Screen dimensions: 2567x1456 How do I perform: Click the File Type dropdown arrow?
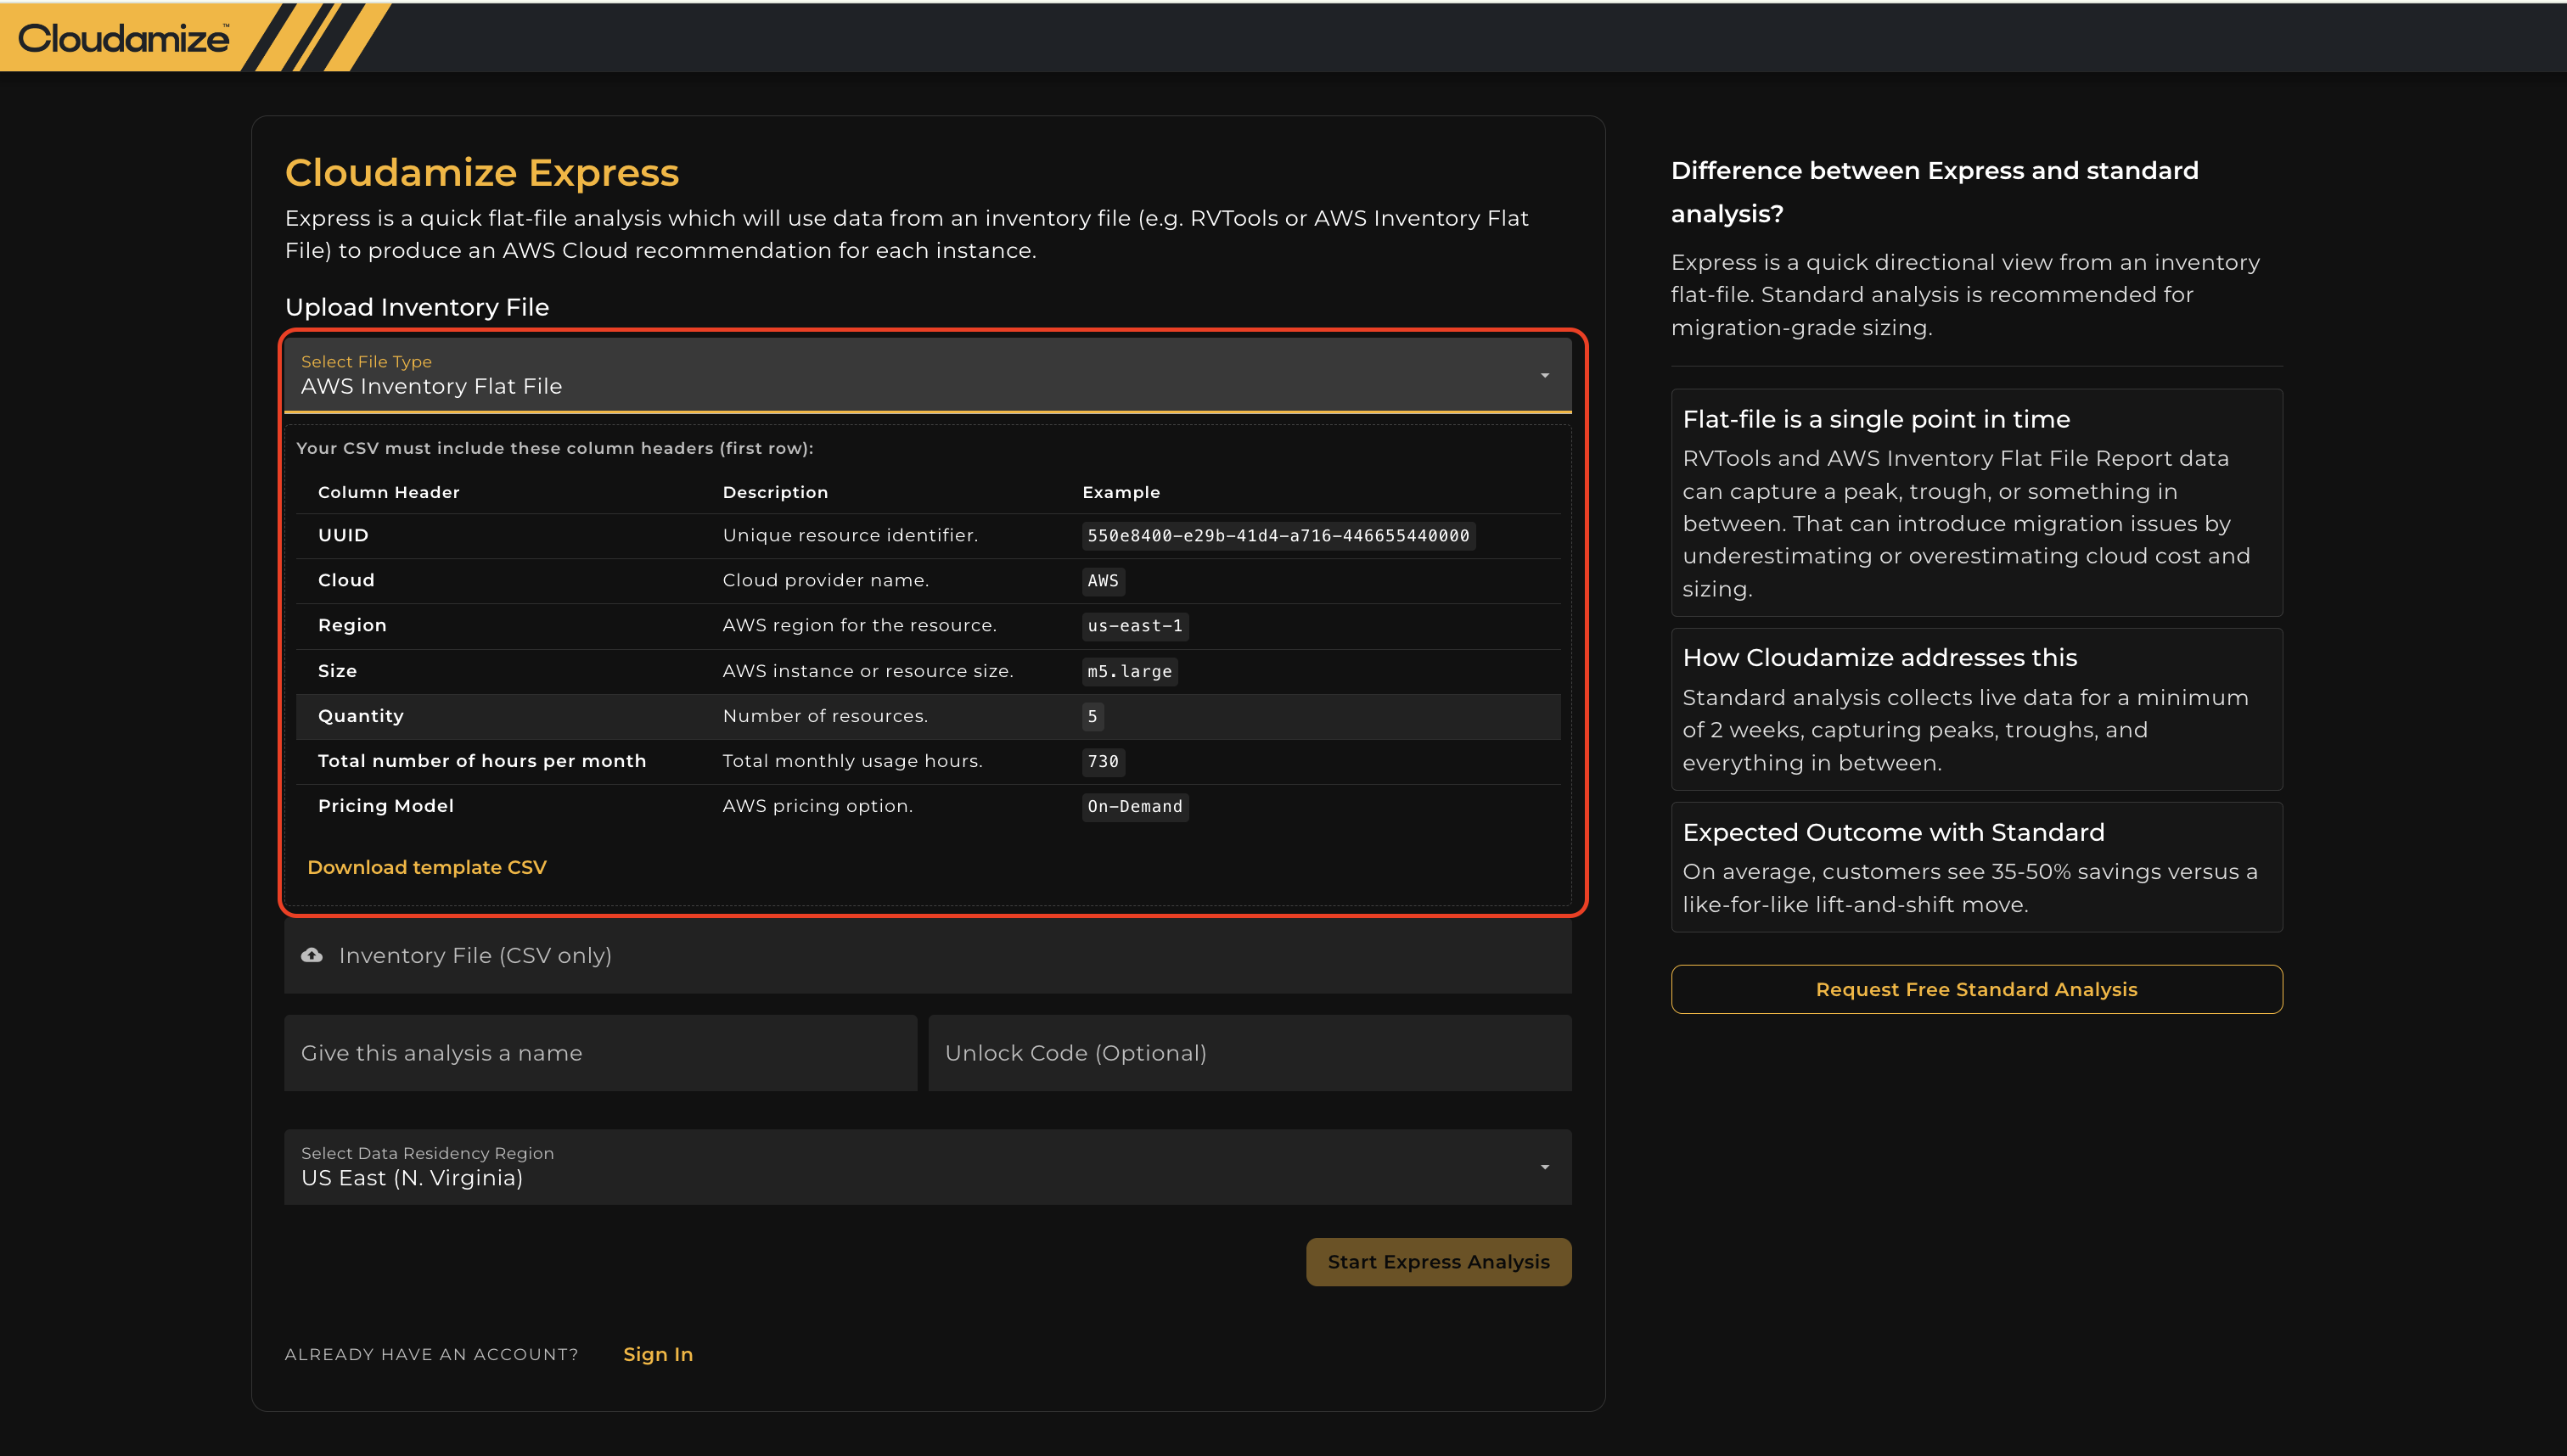(1545, 376)
